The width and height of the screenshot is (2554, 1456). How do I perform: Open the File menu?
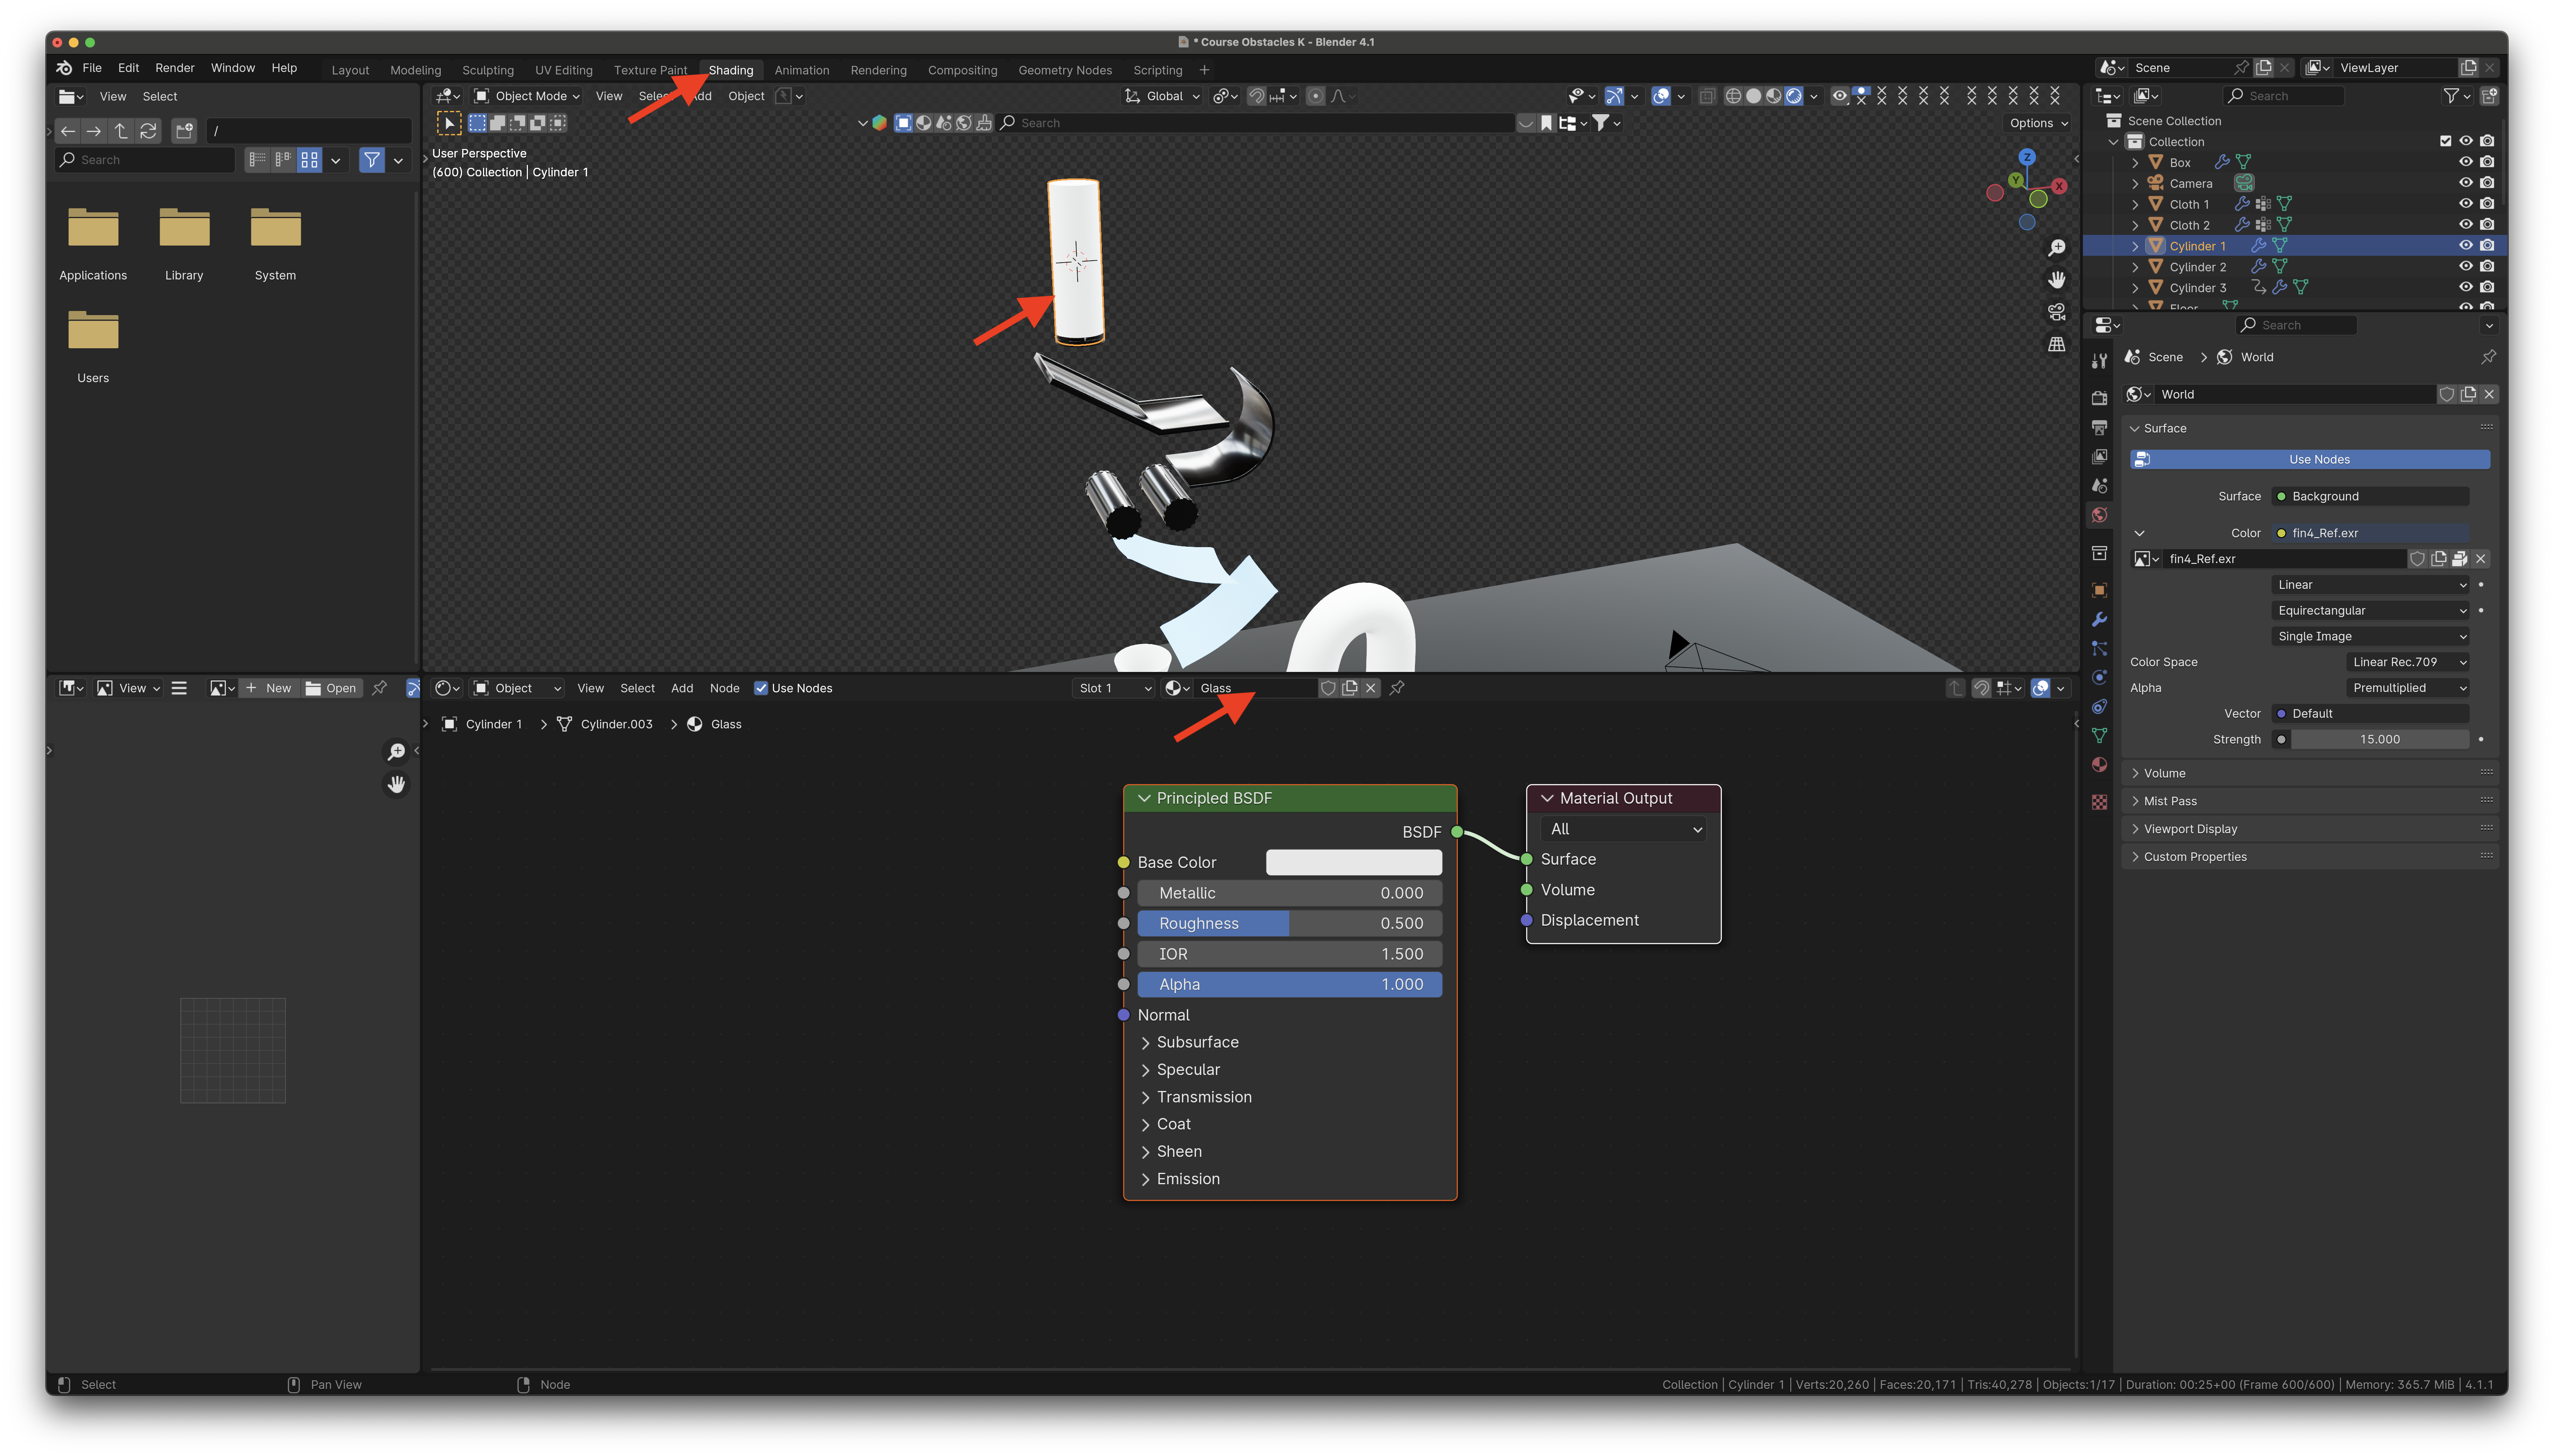92,68
